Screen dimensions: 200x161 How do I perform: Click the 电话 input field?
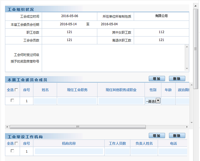173,151
